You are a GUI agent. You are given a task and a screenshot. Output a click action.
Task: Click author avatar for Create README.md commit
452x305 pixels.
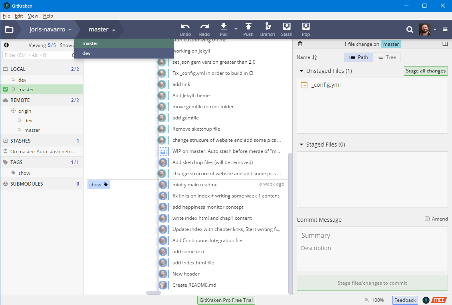163,285
